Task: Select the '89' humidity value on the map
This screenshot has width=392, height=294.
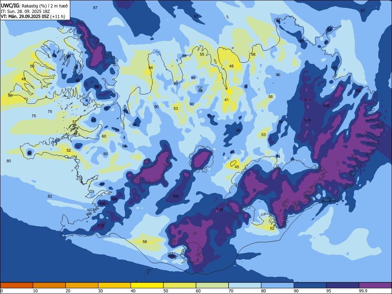Action: pyautogui.click(x=176, y=84)
